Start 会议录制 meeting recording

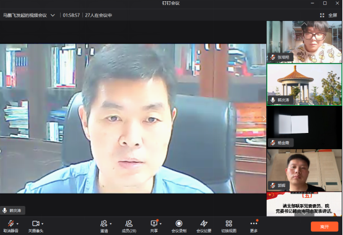tap(179, 226)
